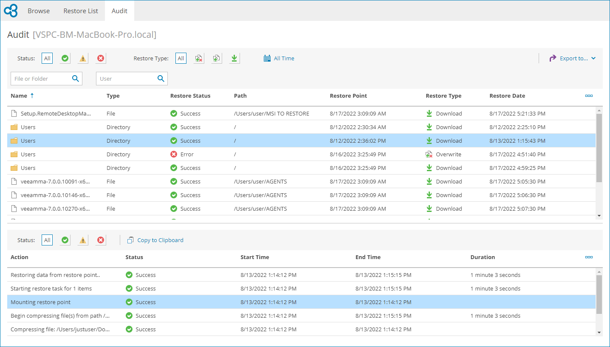Image resolution: width=610 pixels, height=347 pixels.
Task: Filter by Overwrite restore type icon
Action: (x=199, y=58)
